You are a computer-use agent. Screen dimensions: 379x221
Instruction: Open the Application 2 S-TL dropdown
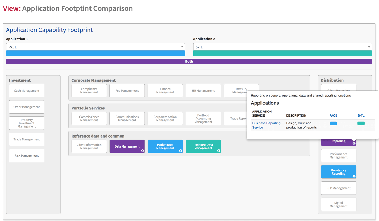[x=282, y=47]
